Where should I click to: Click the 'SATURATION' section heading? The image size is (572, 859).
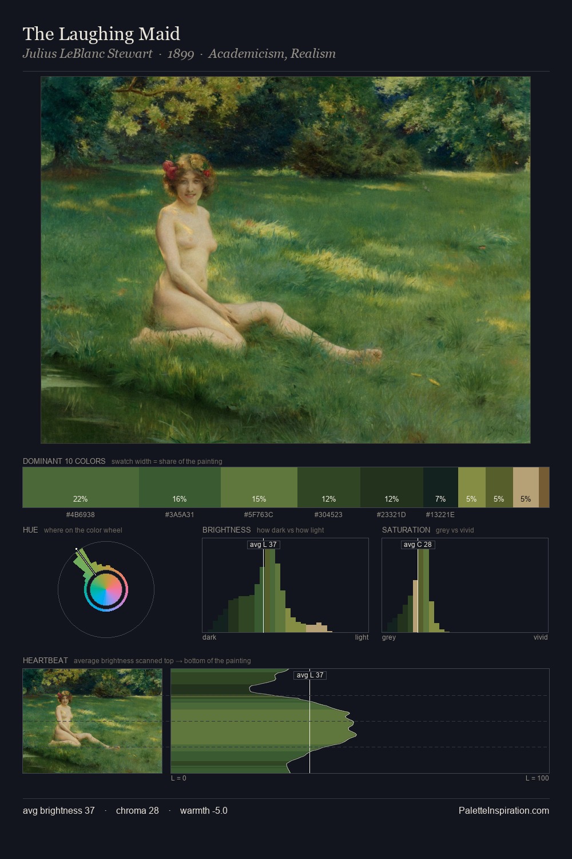tap(406, 530)
